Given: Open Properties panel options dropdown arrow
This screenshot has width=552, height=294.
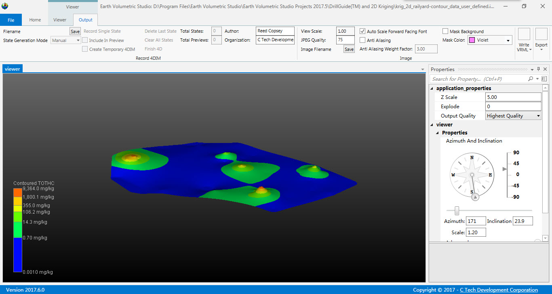Looking at the screenshot, I should (532, 69).
